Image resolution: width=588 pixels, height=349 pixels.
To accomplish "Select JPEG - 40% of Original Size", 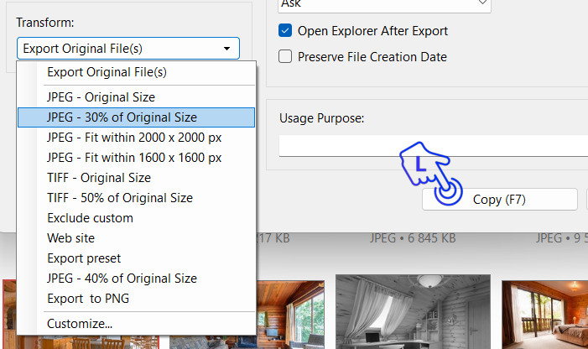I will click(122, 279).
